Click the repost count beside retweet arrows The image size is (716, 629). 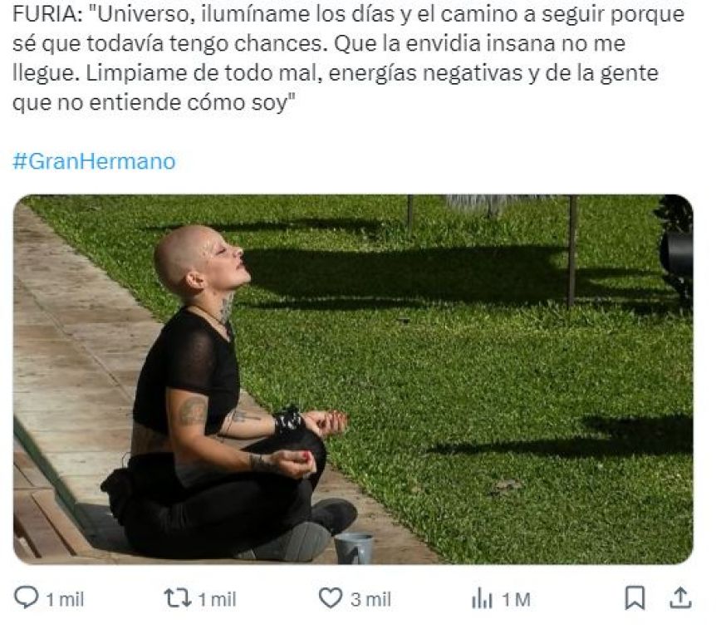pos(217,599)
